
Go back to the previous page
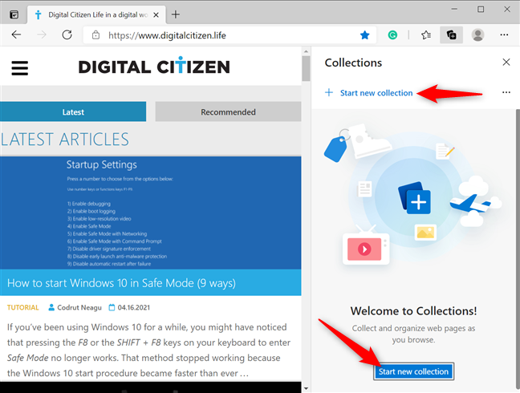[16, 34]
